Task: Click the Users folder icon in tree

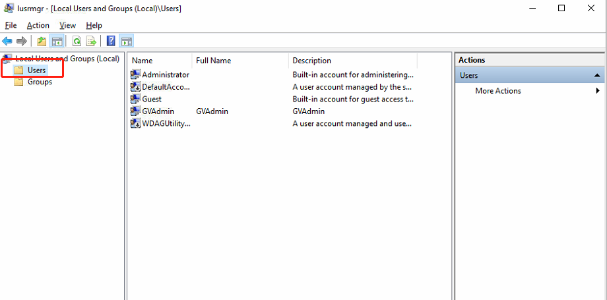Action: point(18,71)
